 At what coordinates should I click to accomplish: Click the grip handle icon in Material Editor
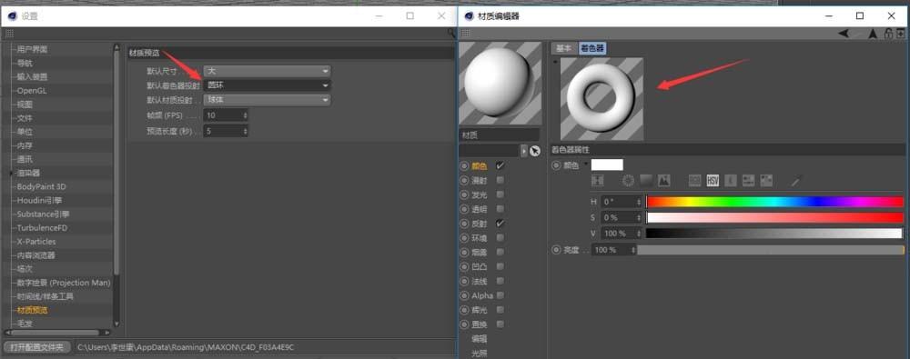coord(465,34)
